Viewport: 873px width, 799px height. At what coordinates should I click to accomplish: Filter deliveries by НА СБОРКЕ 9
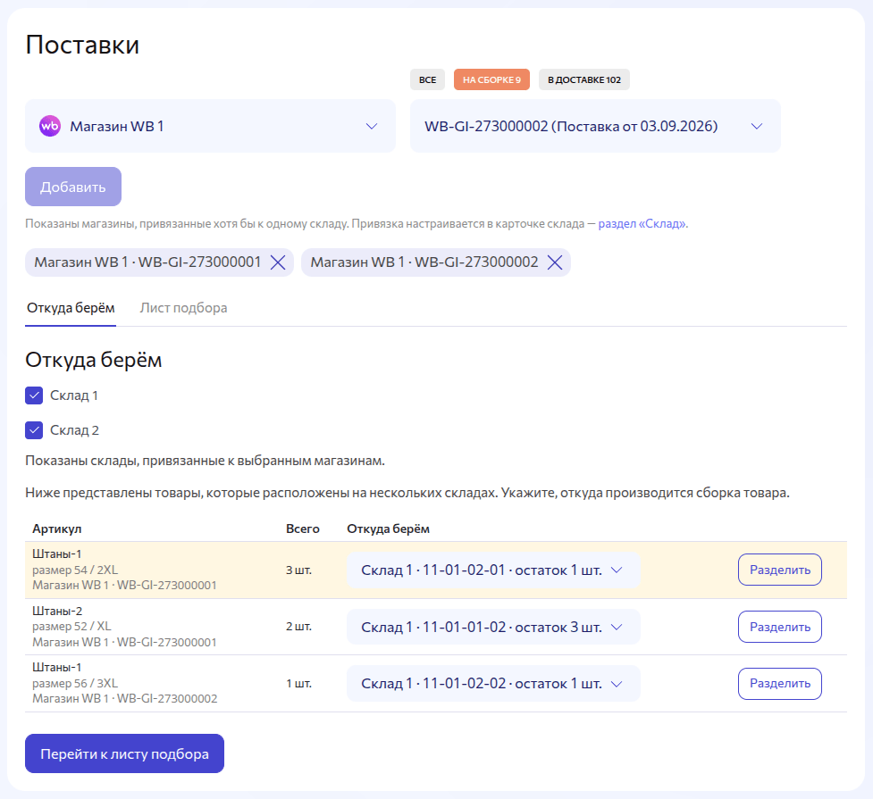click(491, 79)
